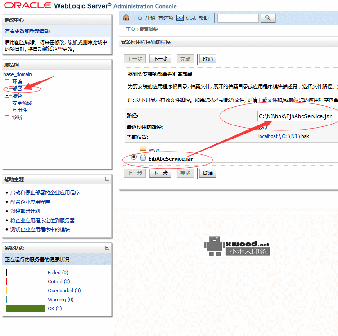The image size is (338, 336).
Task: Select 环境 label in domain tree
Action: [17, 81]
